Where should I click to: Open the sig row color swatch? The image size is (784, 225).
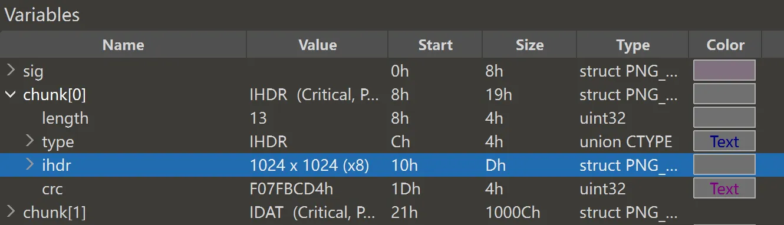(x=724, y=70)
